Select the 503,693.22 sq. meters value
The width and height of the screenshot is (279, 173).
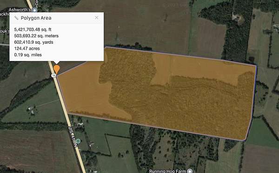[x=36, y=36]
